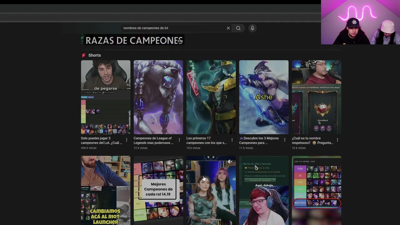Open 'Cambiamos acá al Riot Launcher' short thumbnail

coord(106,190)
